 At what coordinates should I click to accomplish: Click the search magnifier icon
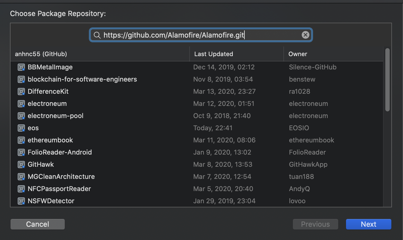[x=97, y=35]
